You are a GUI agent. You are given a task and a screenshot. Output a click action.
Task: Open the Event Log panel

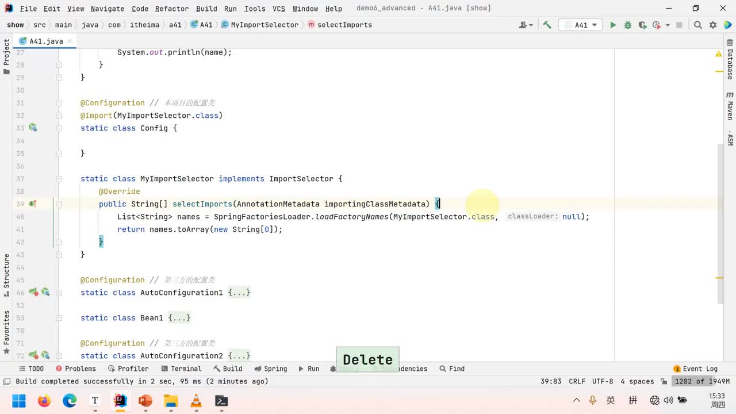pyautogui.click(x=695, y=369)
